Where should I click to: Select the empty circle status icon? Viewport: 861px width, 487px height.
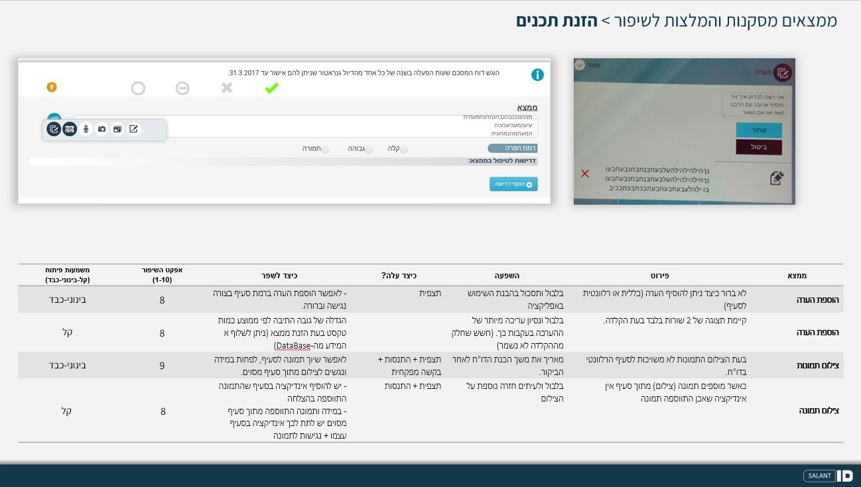pos(138,88)
